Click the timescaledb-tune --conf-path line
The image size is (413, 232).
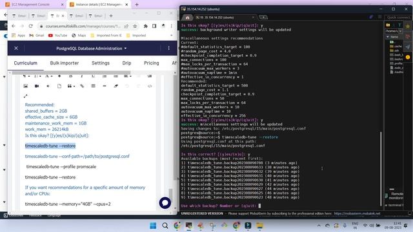pos(77,156)
